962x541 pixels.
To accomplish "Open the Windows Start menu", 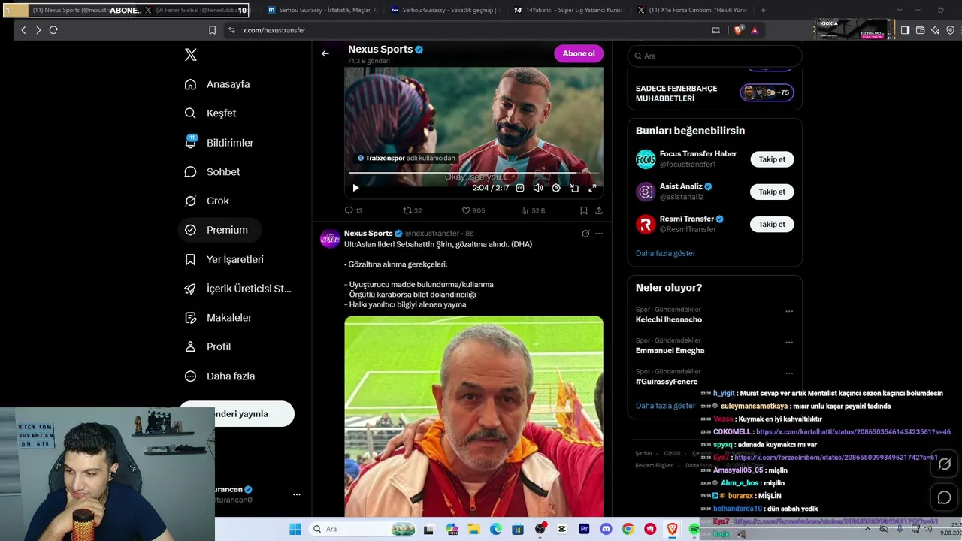I will pyautogui.click(x=295, y=529).
